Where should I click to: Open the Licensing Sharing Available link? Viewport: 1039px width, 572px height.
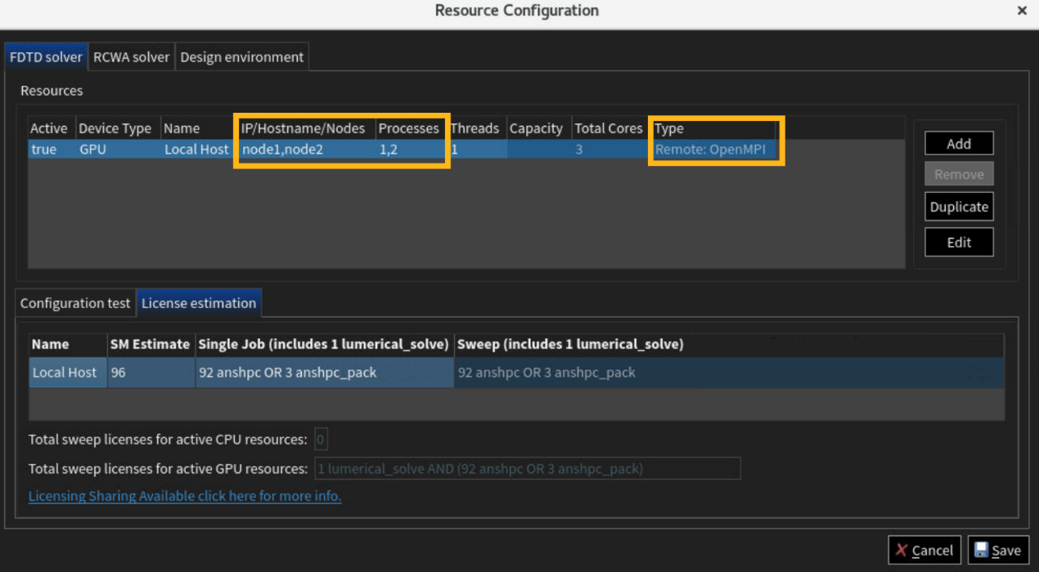click(185, 496)
